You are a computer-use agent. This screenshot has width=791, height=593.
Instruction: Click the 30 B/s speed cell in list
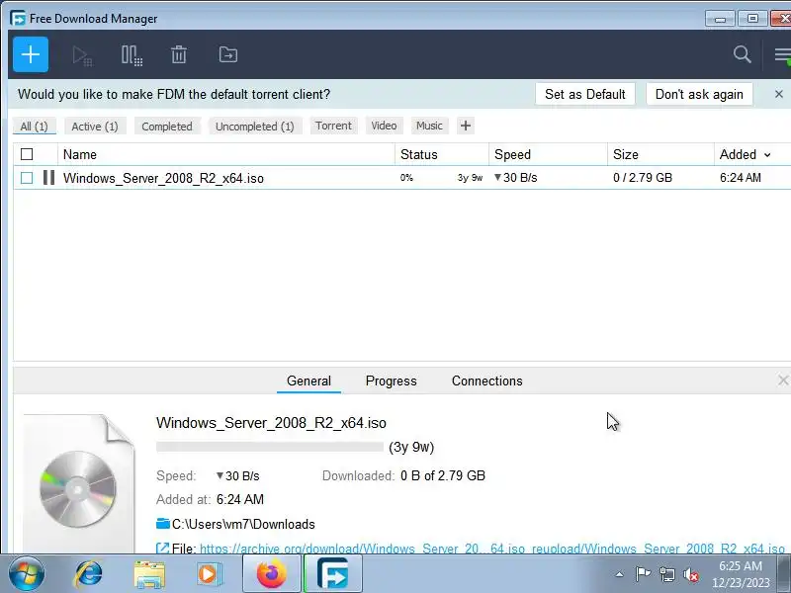click(515, 178)
